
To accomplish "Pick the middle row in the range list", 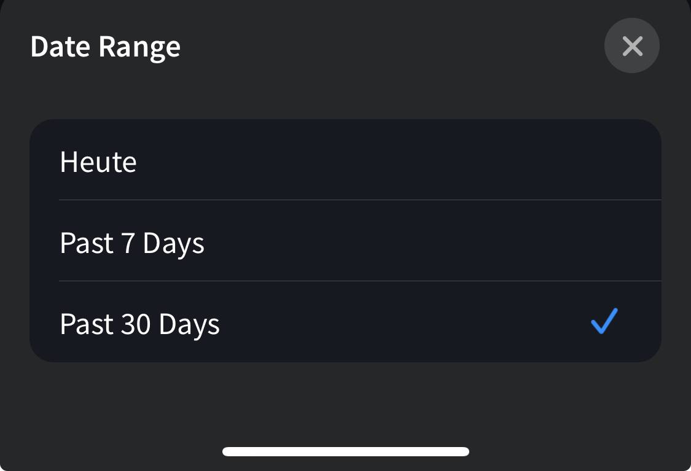I will tap(345, 242).
